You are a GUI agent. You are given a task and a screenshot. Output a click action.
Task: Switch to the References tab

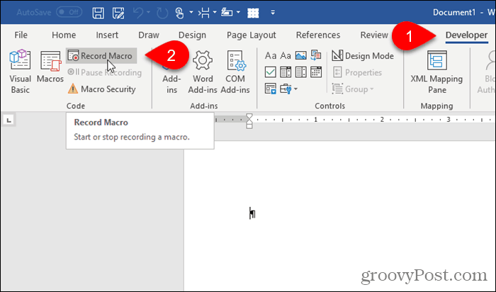click(318, 35)
